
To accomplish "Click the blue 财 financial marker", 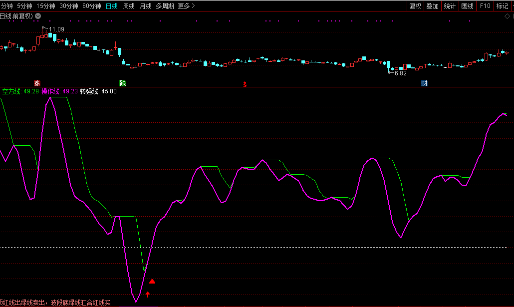I will tap(424, 83).
